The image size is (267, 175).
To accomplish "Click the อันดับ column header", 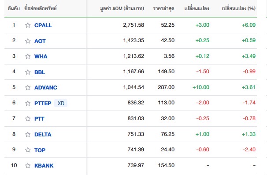I will [x=14, y=8].
